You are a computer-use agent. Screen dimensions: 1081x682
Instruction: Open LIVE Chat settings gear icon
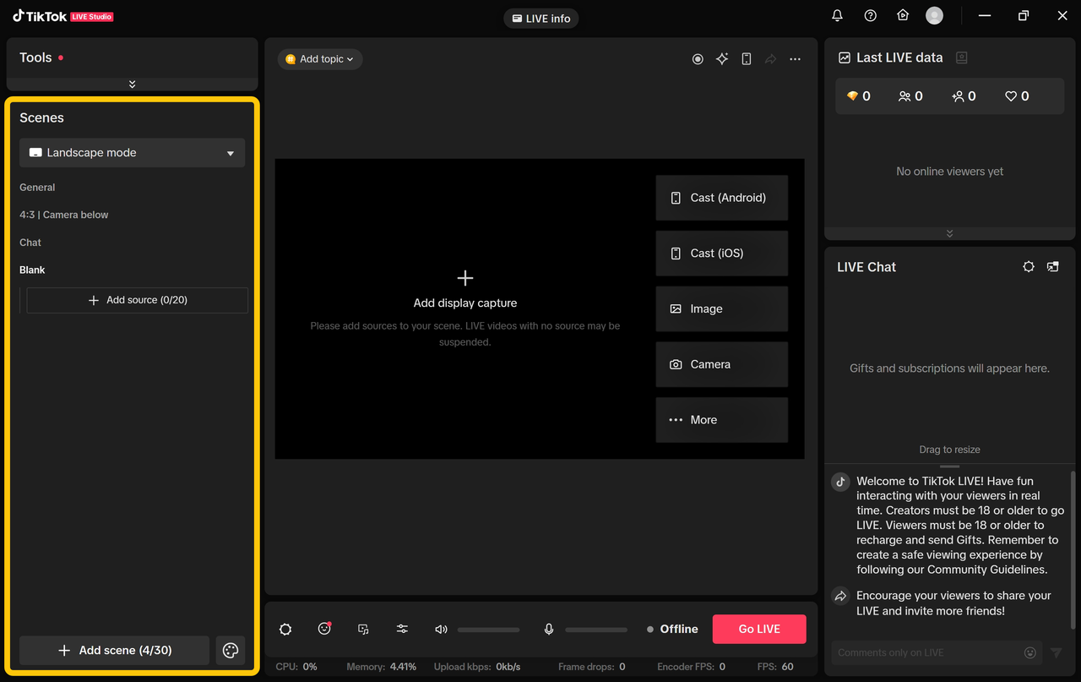click(x=1029, y=266)
